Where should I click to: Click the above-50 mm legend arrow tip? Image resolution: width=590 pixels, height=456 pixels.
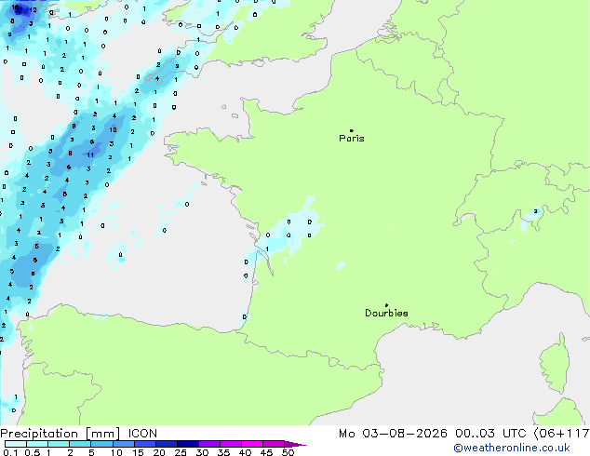(295, 444)
